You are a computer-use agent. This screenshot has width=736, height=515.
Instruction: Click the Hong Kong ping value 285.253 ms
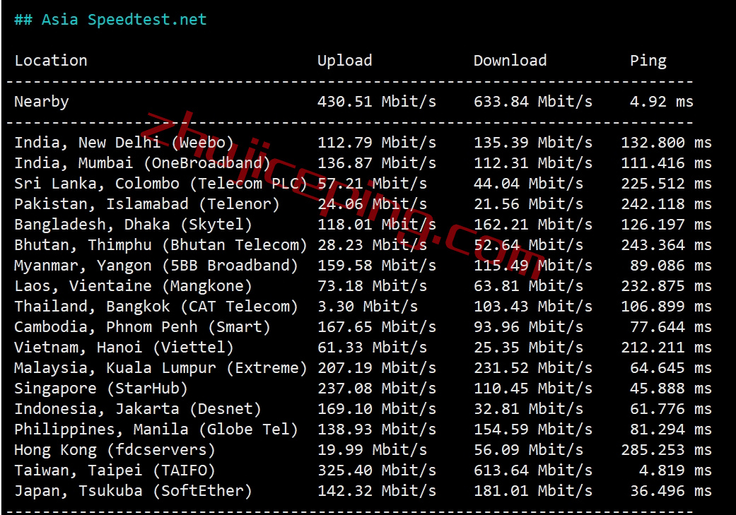[666, 450]
